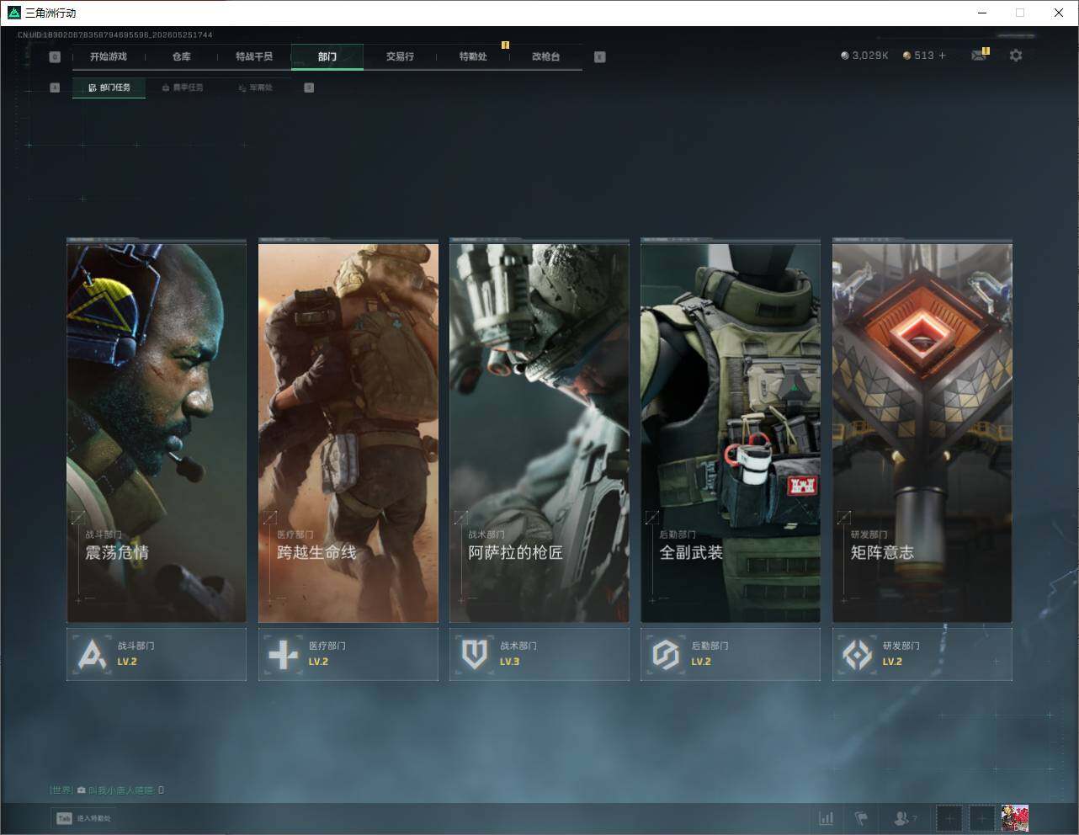The height and width of the screenshot is (835, 1079).
Task: Open the second sub-tab next to 部门任务
Action: click(183, 88)
